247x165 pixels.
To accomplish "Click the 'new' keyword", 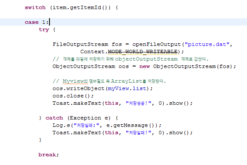I will 145,66.
